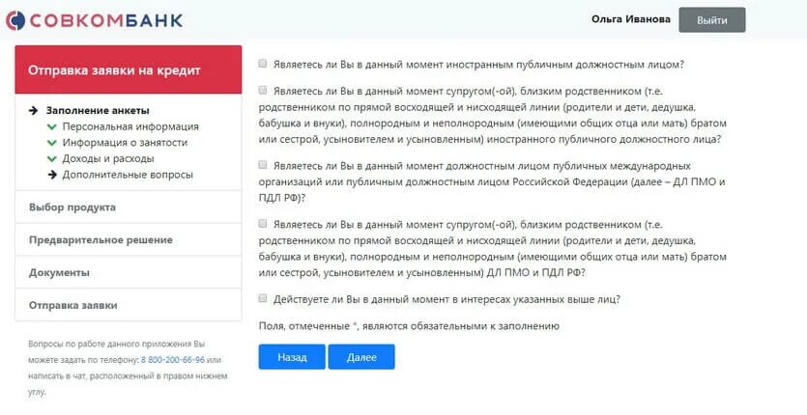Tick the relative of ДЛ ПМО checkbox
The width and height of the screenshot is (807, 415).
(263, 224)
